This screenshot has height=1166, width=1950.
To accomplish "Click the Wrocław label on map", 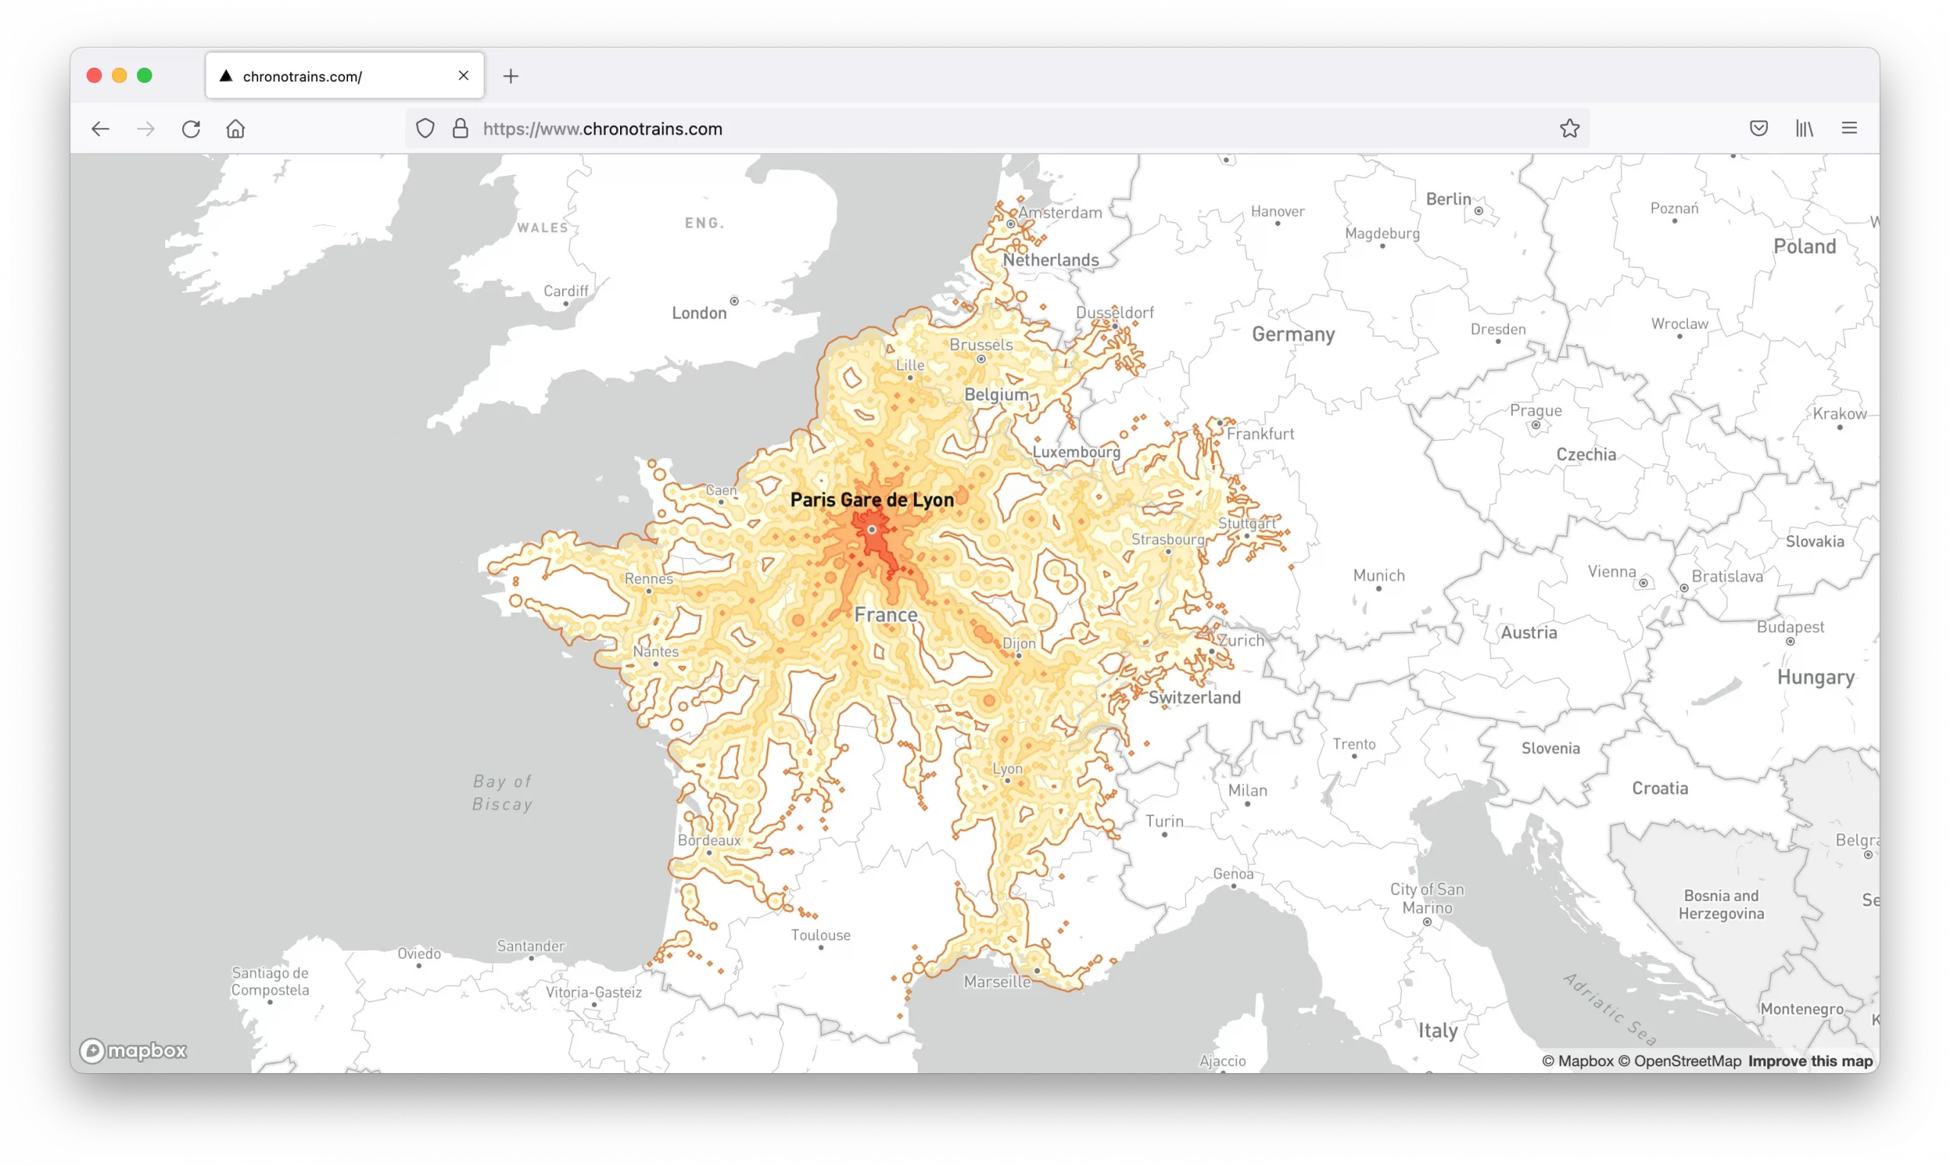I will coord(1680,323).
